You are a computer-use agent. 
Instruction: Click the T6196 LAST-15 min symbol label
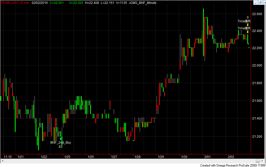[15, 3]
